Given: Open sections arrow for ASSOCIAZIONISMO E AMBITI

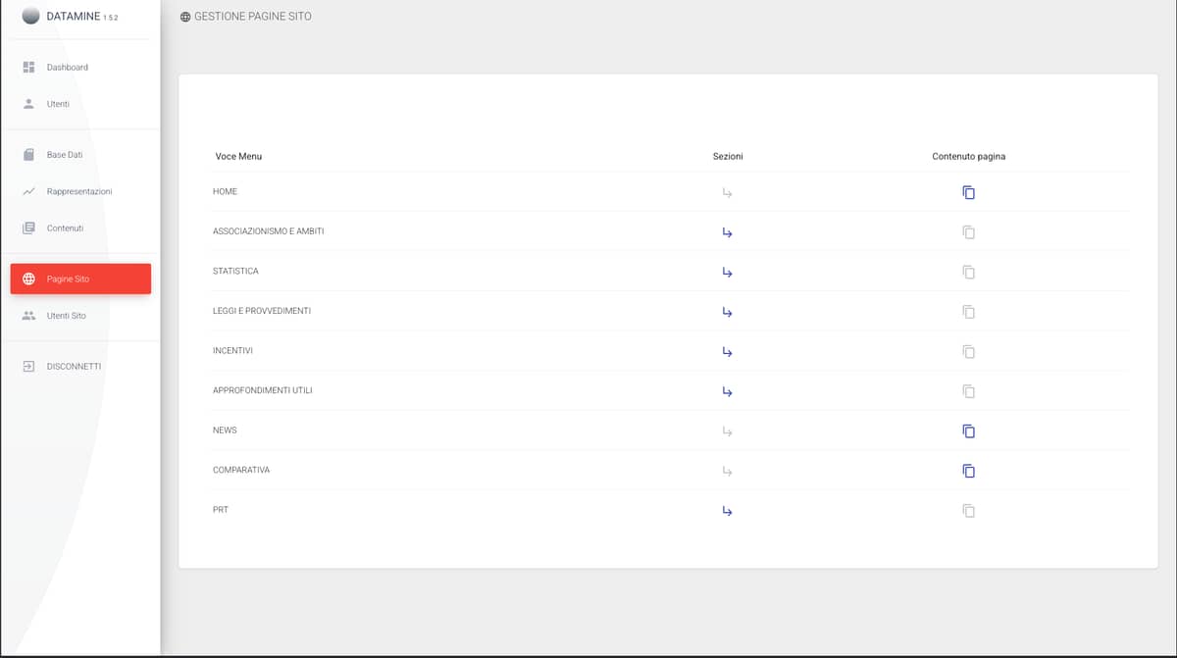Looking at the screenshot, I should click(727, 232).
